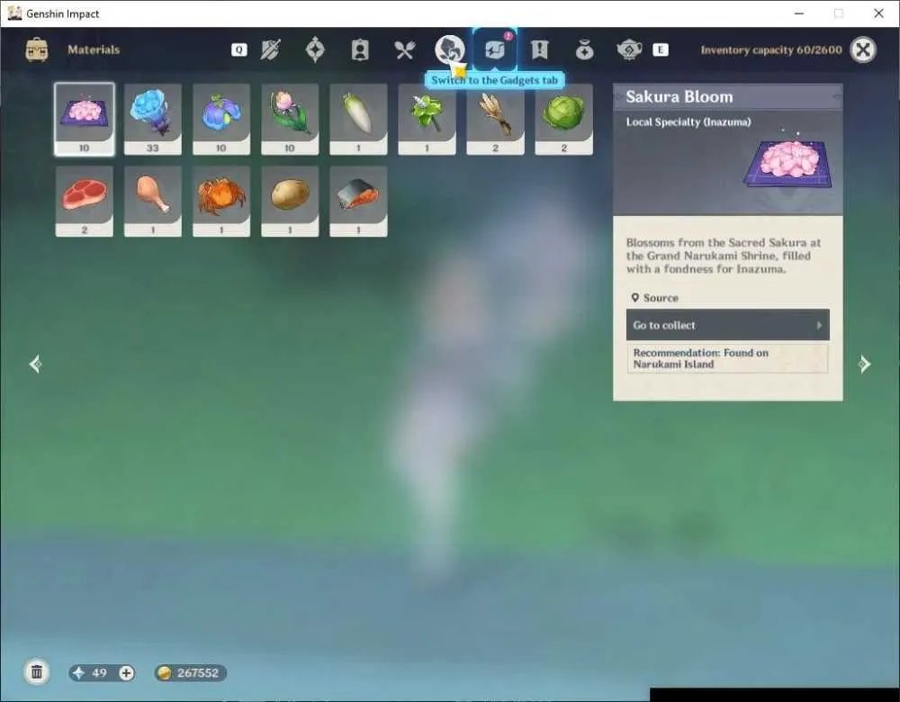Open the Character Development Items tab

click(360, 49)
